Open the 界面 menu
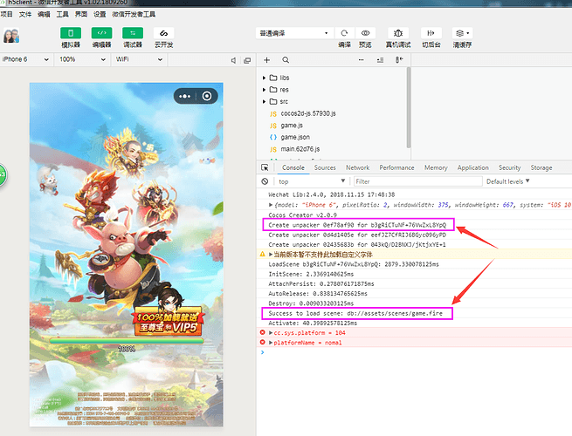The width and height of the screenshot is (572, 436). click(x=80, y=14)
